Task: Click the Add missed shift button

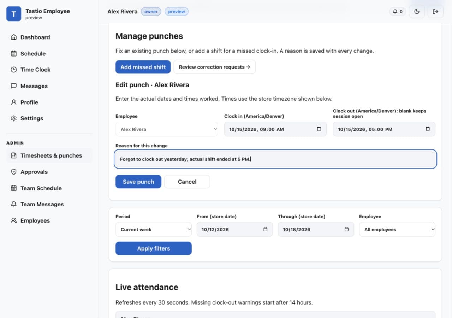Action: click(143, 67)
